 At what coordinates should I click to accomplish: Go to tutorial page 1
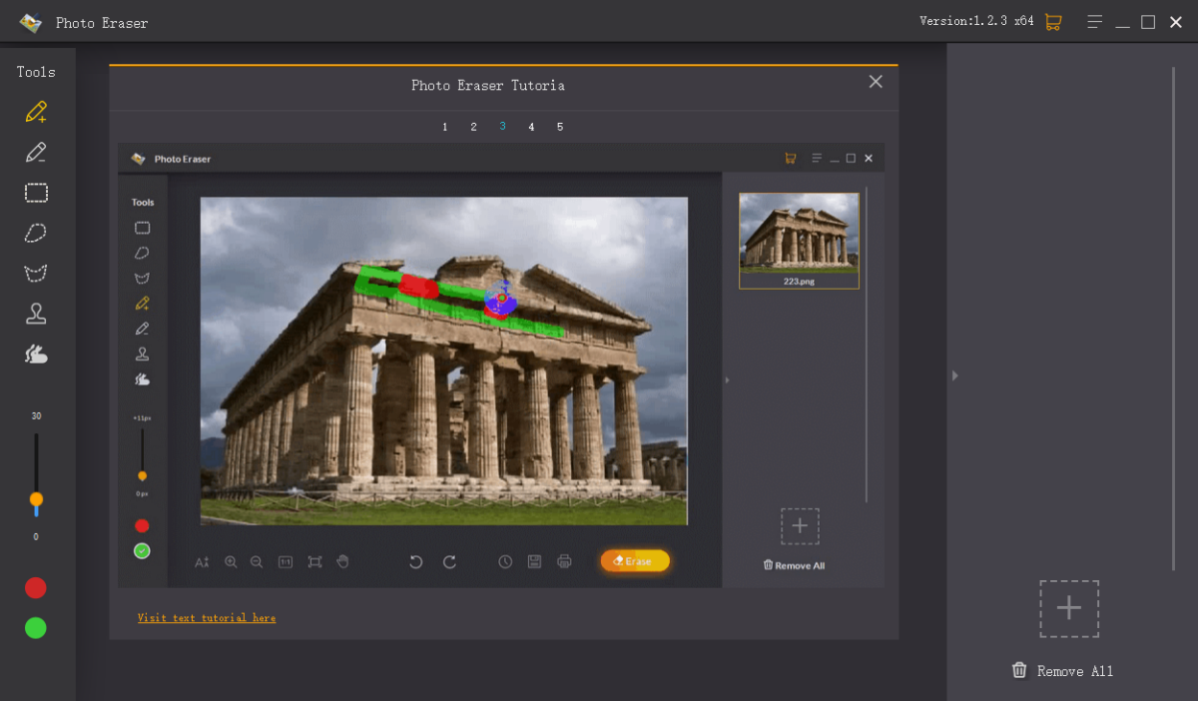point(445,127)
